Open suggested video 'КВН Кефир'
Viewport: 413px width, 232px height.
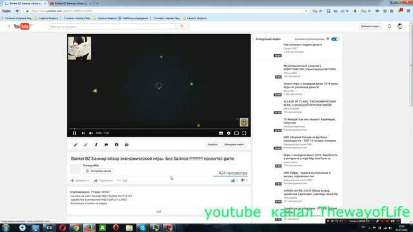[307, 175]
